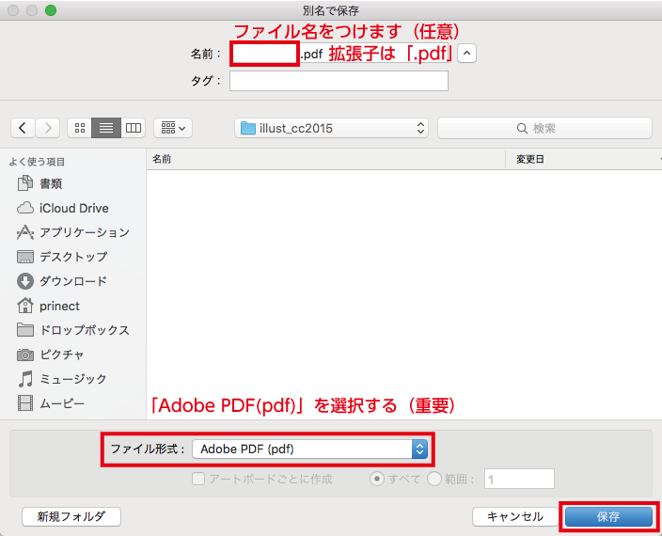
Task: Select ミュージック in the sidebar
Action: [x=72, y=379]
